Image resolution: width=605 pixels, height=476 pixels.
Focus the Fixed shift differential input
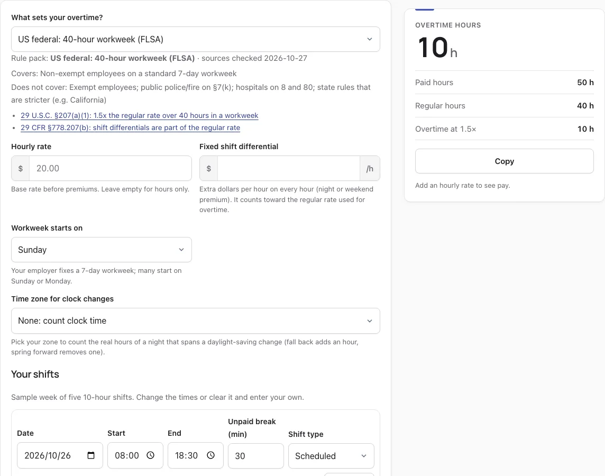pos(289,168)
